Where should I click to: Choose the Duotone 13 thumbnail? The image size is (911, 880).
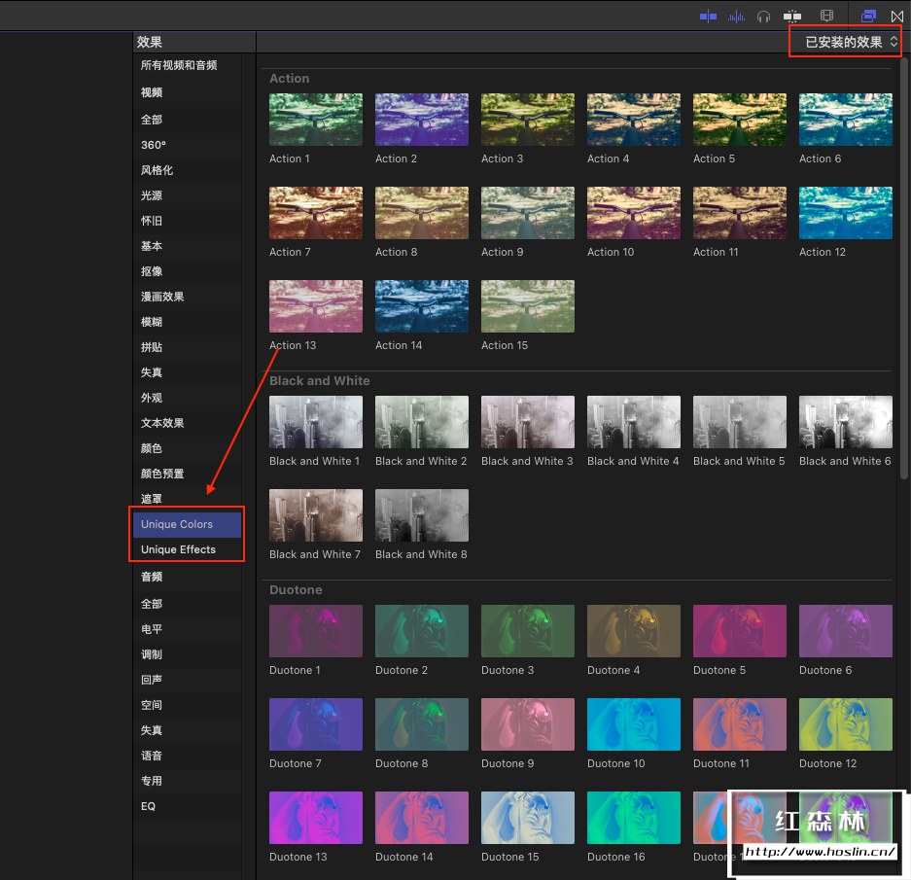pyautogui.click(x=315, y=818)
